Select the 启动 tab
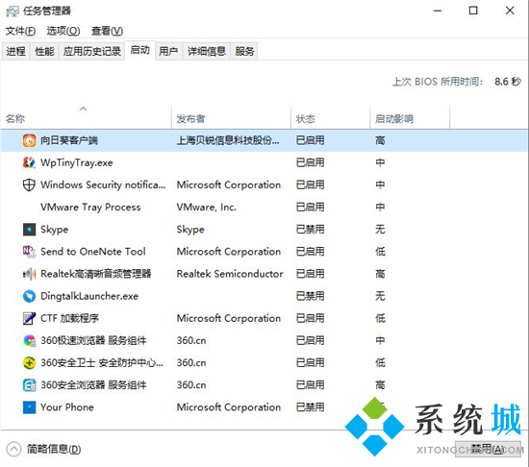529x467 pixels. click(x=140, y=50)
